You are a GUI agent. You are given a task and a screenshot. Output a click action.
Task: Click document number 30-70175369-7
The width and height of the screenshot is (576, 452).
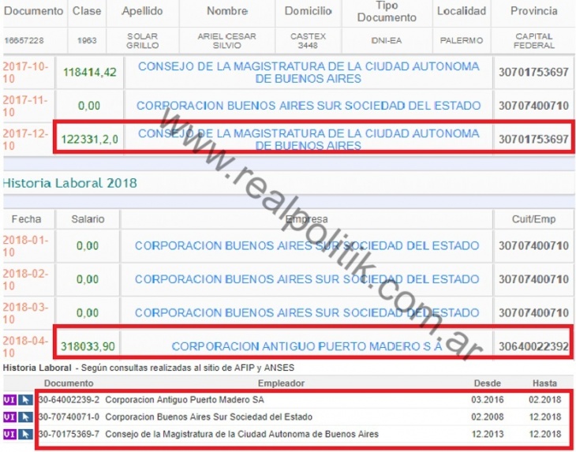pyautogui.click(x=69, y=435)
